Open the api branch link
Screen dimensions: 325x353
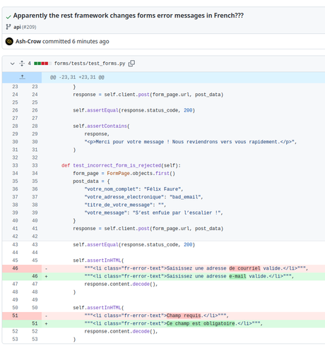[x=17, y=27]
